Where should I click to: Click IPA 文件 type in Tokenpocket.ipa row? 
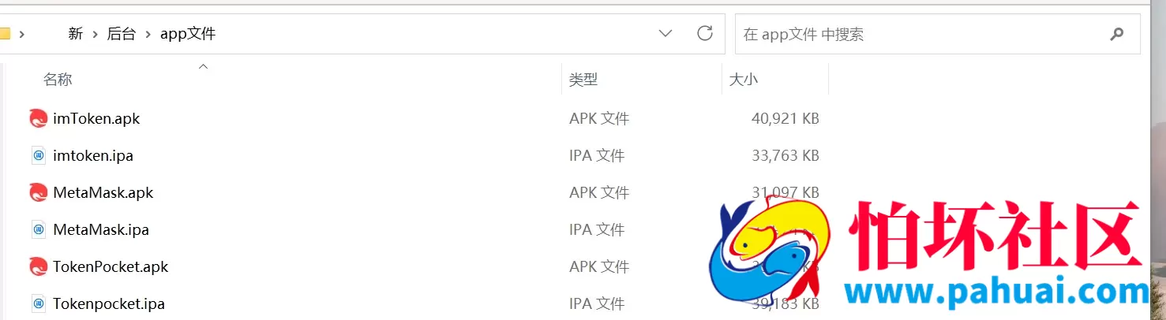597,304
